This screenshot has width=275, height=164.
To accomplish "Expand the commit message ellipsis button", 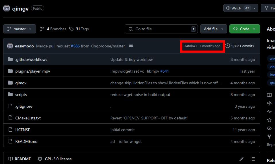I will pos(131,46).
